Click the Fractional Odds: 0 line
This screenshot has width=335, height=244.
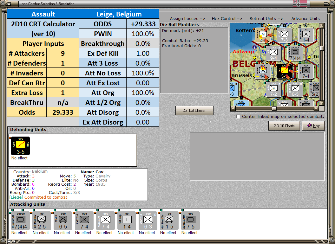click(x=181, y=46)
